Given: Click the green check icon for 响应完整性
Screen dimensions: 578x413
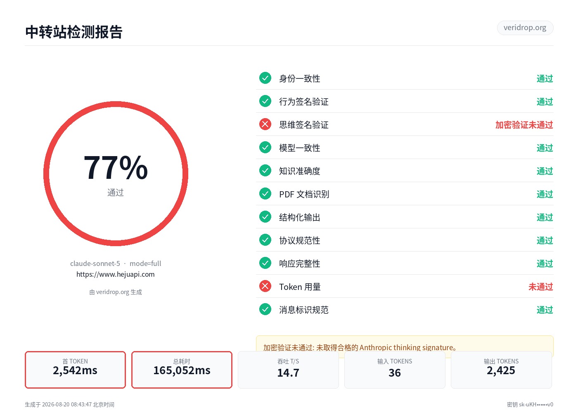Looking at the screenshot, I should tap(265, 263).
